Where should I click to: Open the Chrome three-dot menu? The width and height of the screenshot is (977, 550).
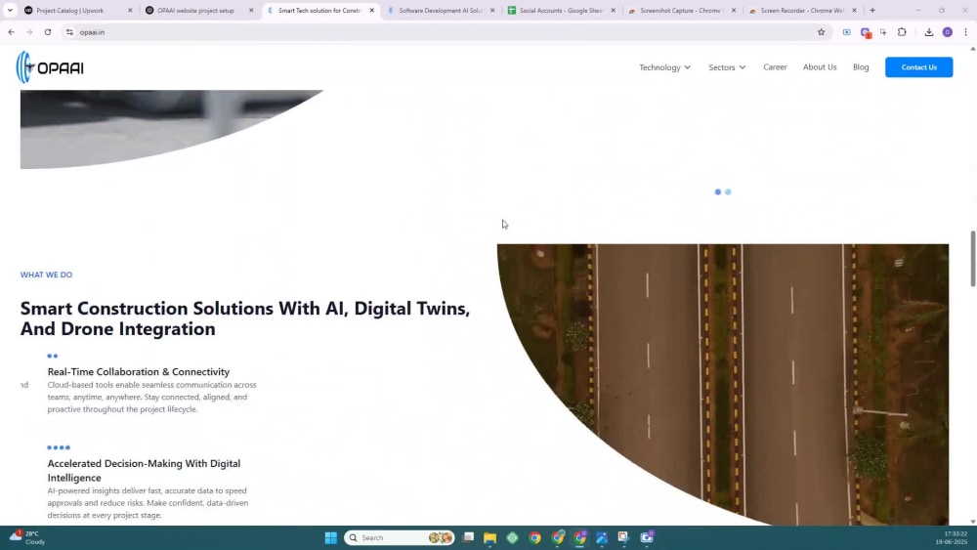tap(966, 32)
